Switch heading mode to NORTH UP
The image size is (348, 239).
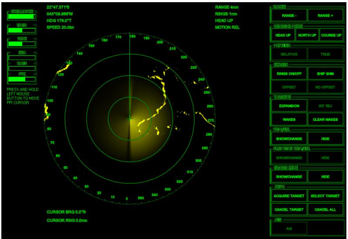307,35
